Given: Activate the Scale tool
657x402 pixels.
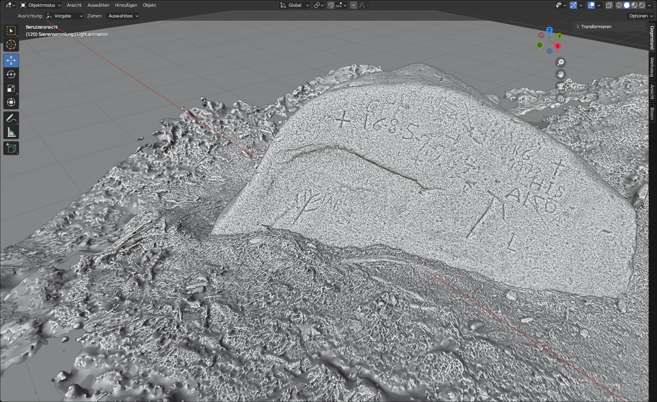Looking at the screenshot, I should coord(11,89).
